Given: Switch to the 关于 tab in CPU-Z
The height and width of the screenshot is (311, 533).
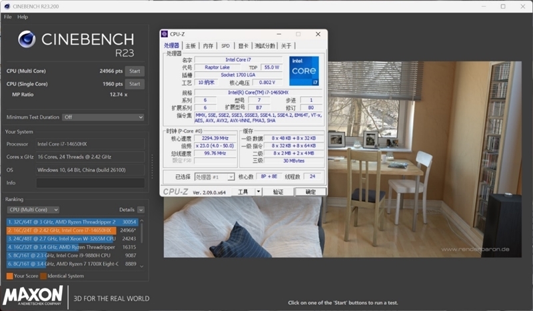Looking at the screenshot, I should [286, 46].
